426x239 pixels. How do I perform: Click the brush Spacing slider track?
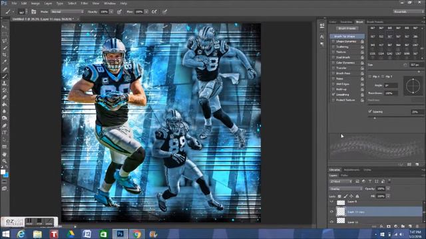tap(395, 118)
